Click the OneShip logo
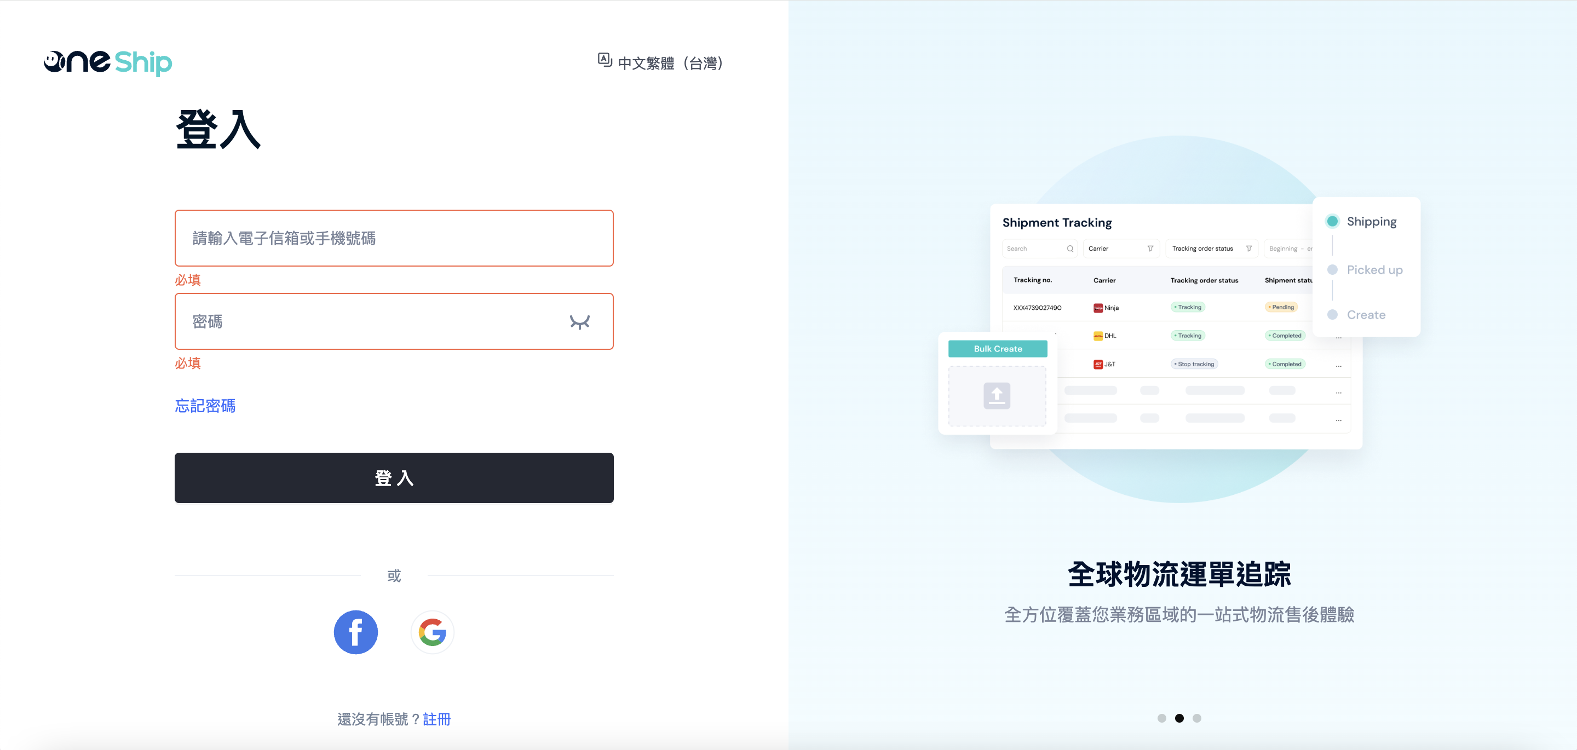The width and height of the screenshot is (1577, 750). click(108, 62)
